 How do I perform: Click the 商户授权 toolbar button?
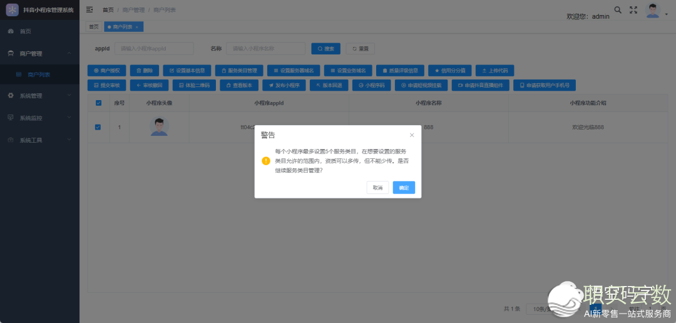(106, 70)
